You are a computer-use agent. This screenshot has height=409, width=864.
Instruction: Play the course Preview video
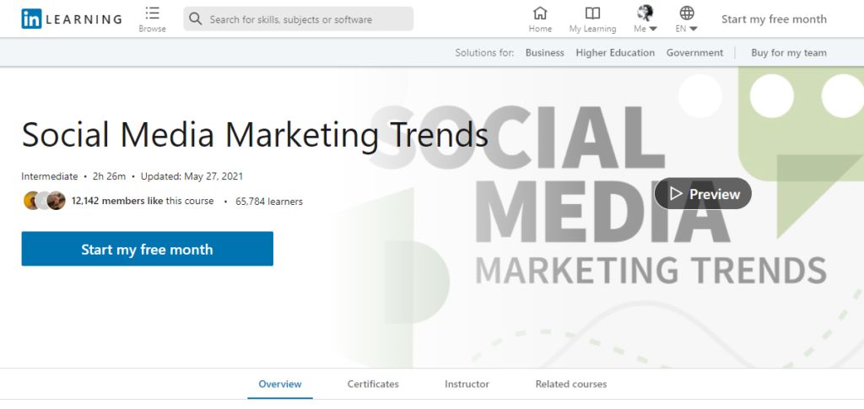(703, 194)
